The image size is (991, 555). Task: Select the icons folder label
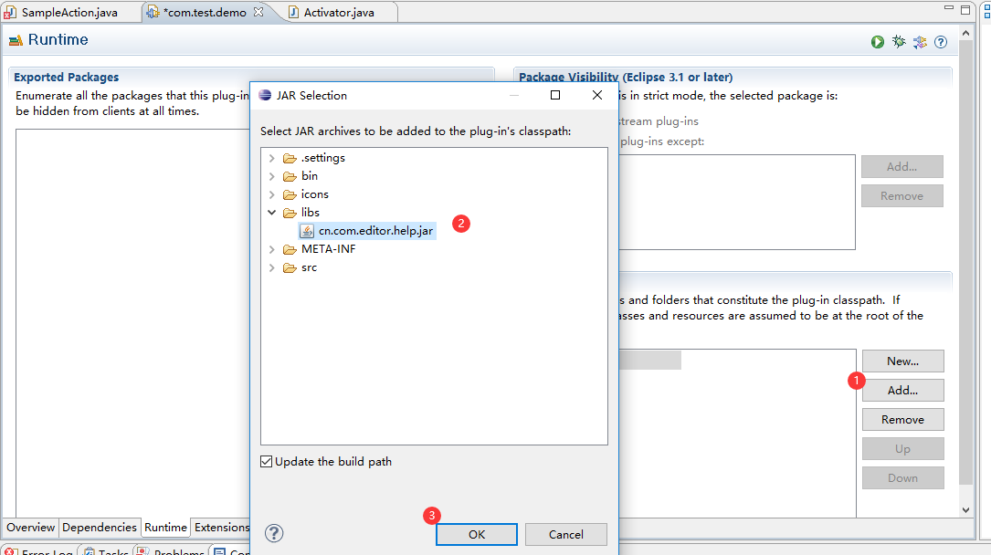coord(315,194)
